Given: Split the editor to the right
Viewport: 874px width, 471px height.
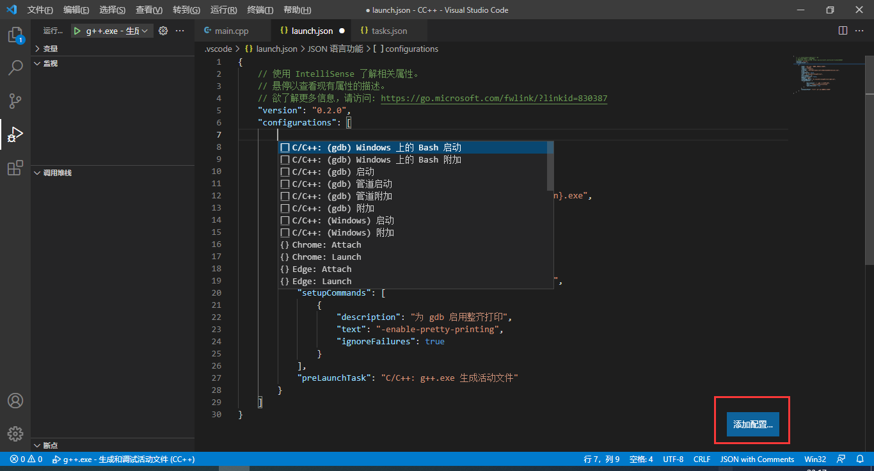Looking at the screenshot, I should tap(843, 31).
